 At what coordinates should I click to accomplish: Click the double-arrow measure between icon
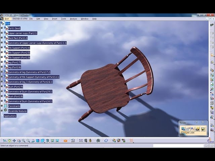click(x=81, y=141)
